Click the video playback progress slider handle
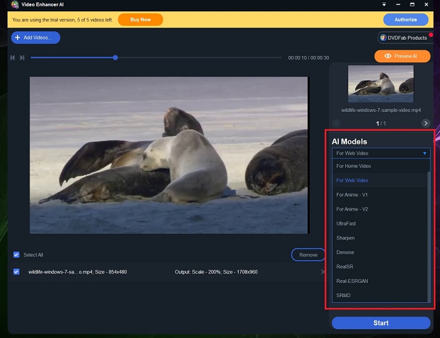The width and height of the screenshot is (440, 338). click(x=116, y=58)
